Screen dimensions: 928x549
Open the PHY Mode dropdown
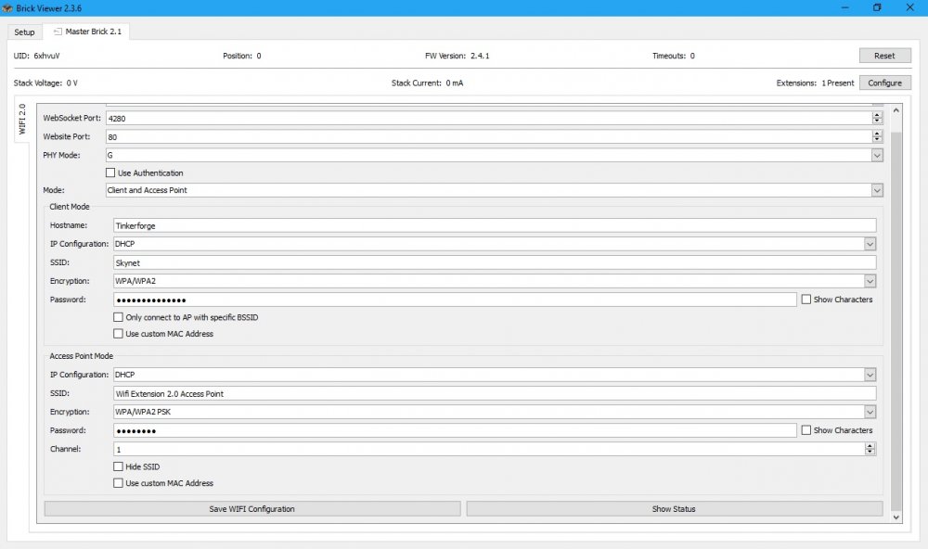[876, 156]
